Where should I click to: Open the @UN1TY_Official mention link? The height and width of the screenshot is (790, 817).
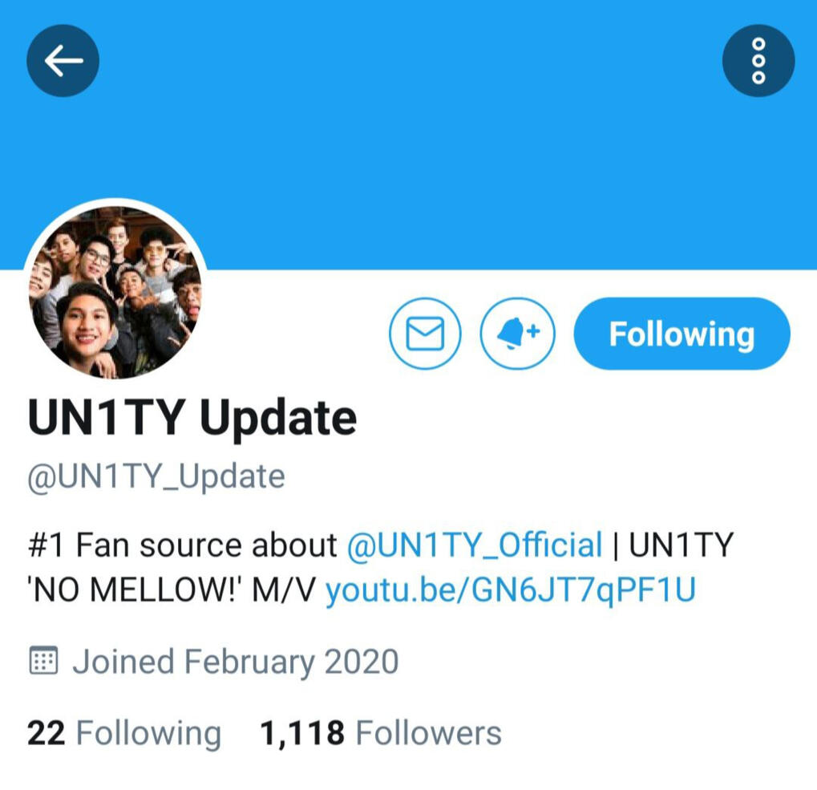coord(474,545)
